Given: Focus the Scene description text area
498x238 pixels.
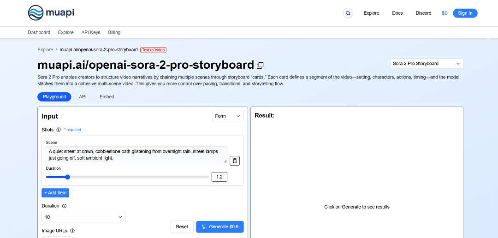Looking at the screenshot, I should click(x=136, y=155).
